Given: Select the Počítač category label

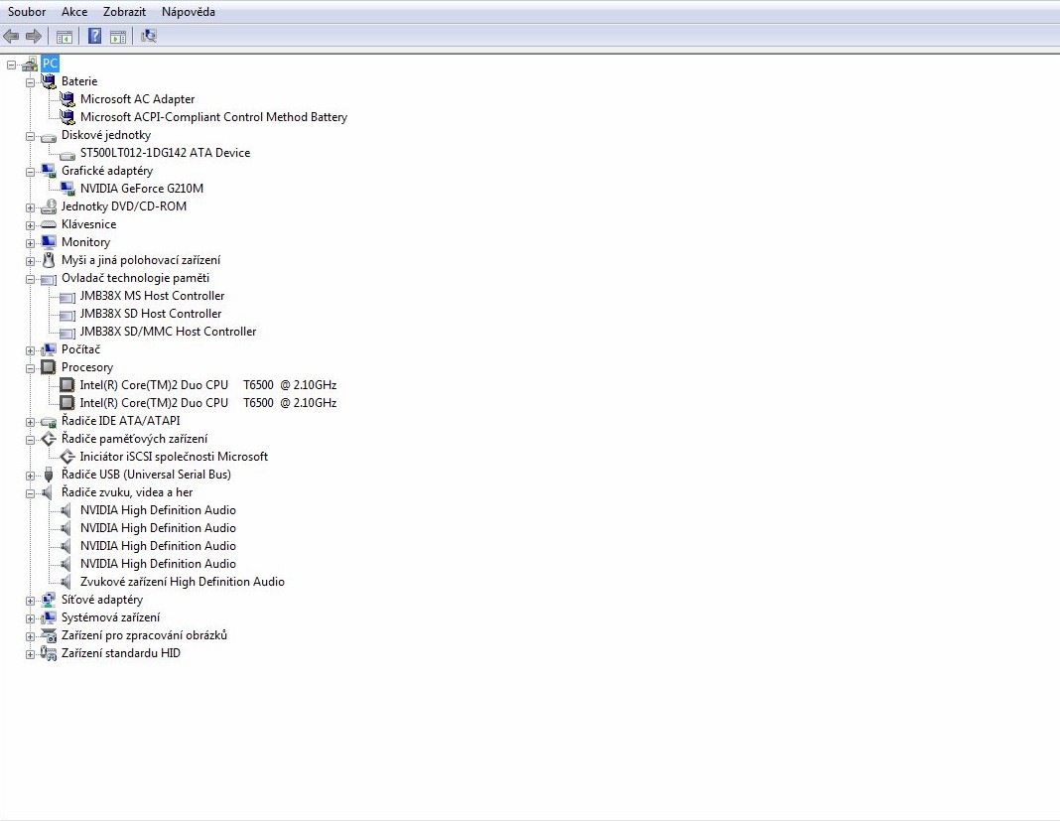Looking at the screenshot, I should coord(80,349).
